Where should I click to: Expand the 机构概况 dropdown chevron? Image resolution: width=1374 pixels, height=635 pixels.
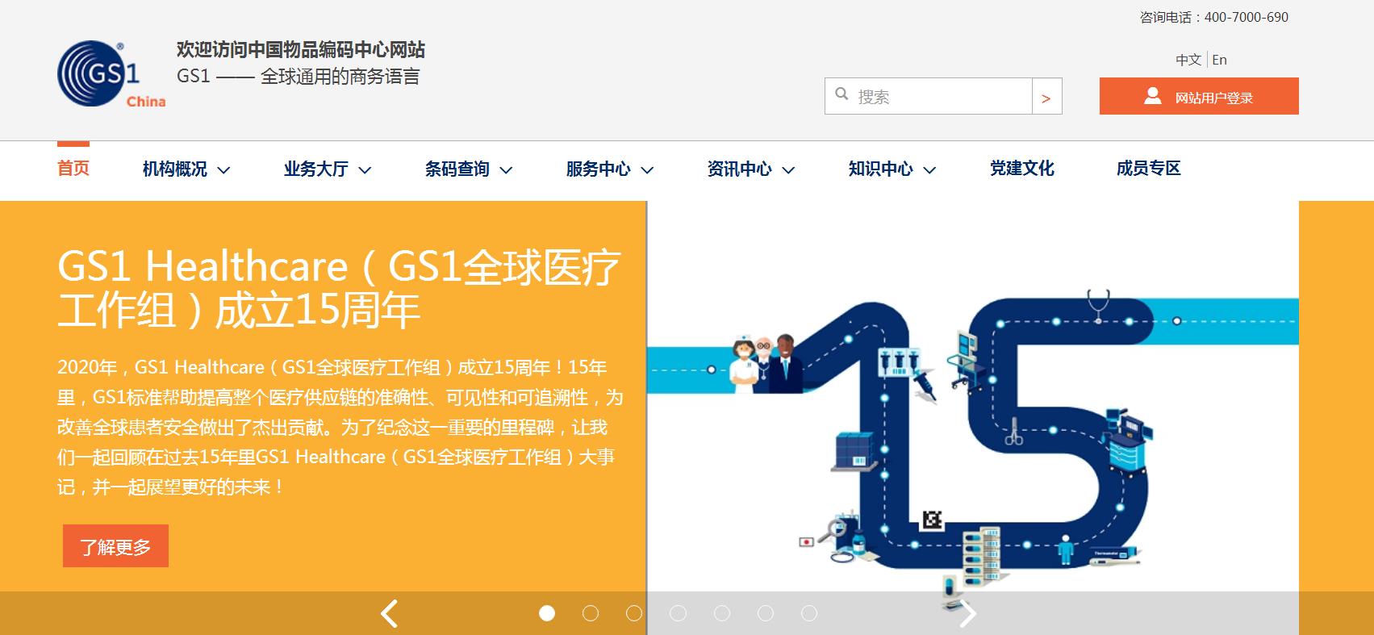coord(224,169)
